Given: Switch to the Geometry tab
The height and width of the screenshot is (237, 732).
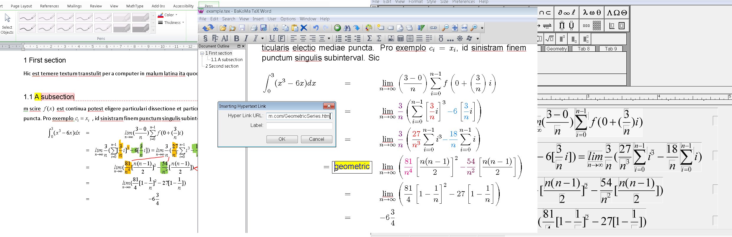Looking at the screenshot, I should coord(556,49).
